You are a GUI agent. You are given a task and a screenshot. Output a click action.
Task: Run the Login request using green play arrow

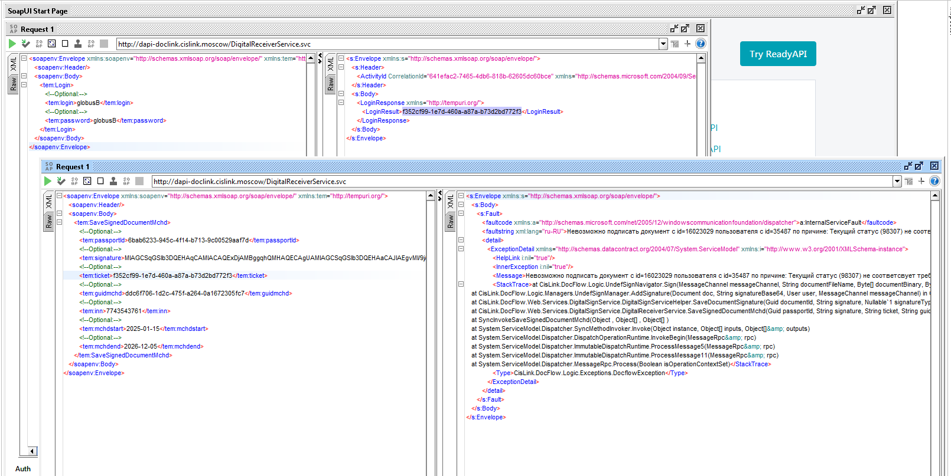(12, 44)
